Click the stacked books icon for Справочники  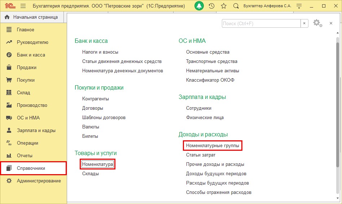9,168
